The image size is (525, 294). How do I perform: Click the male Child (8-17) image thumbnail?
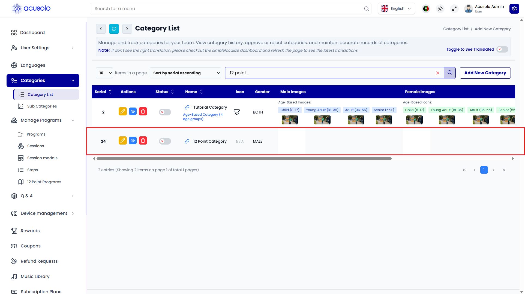point(290,120)
